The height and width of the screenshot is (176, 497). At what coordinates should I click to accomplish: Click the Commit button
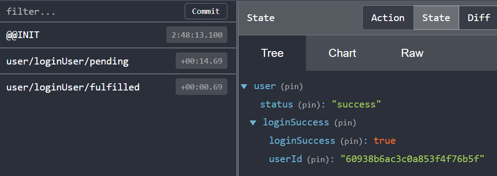(x=206, y=11)
